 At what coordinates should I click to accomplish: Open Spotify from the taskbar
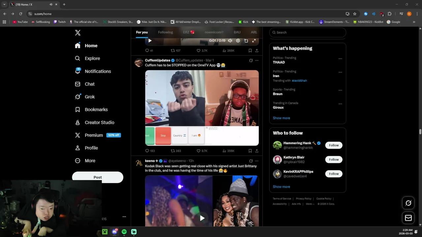tap(124, 232)
